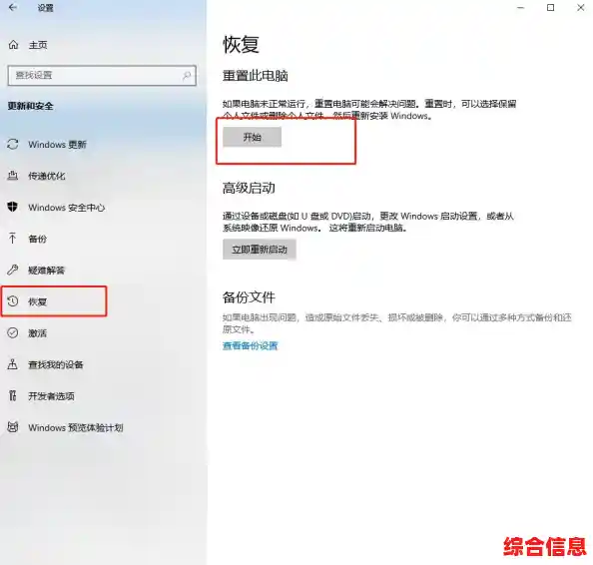Click the home icon beside 主页
Viewport: 593px width, 565px height.
coord(13,45)
